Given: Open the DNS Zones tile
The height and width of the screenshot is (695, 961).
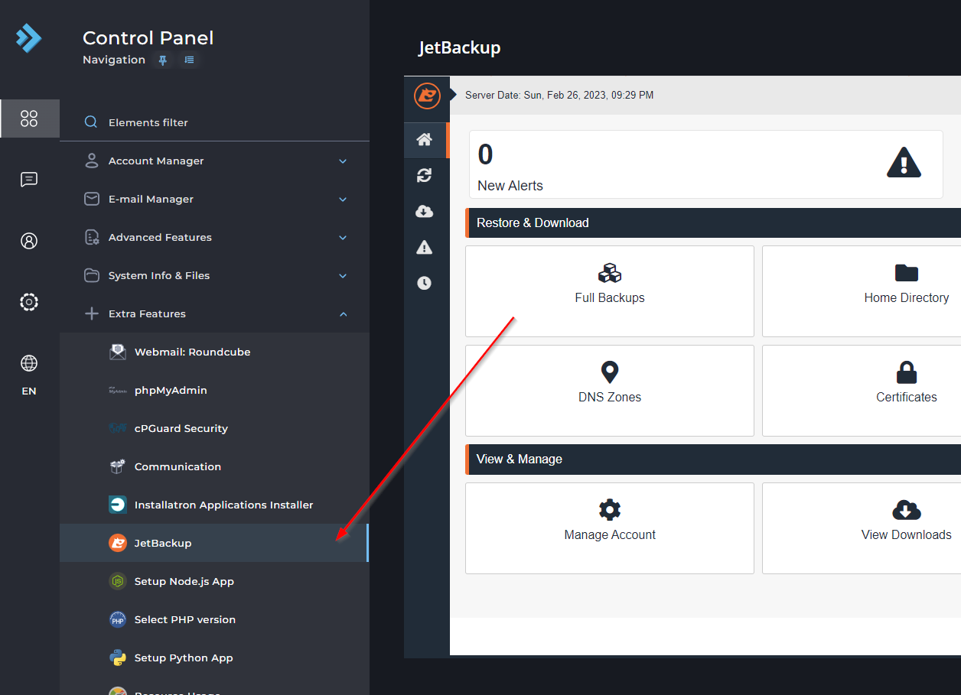Looking at the screenshot, I should (x=610, y=391).
